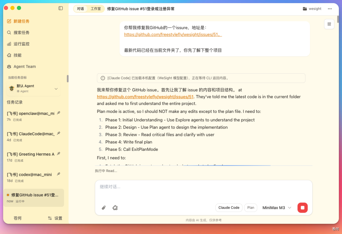Click the default Agent avatar icon
The image size is (342, 234).
pyautogui.click(x=12, y=88)
